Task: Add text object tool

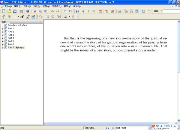Action: click(4, 17)
